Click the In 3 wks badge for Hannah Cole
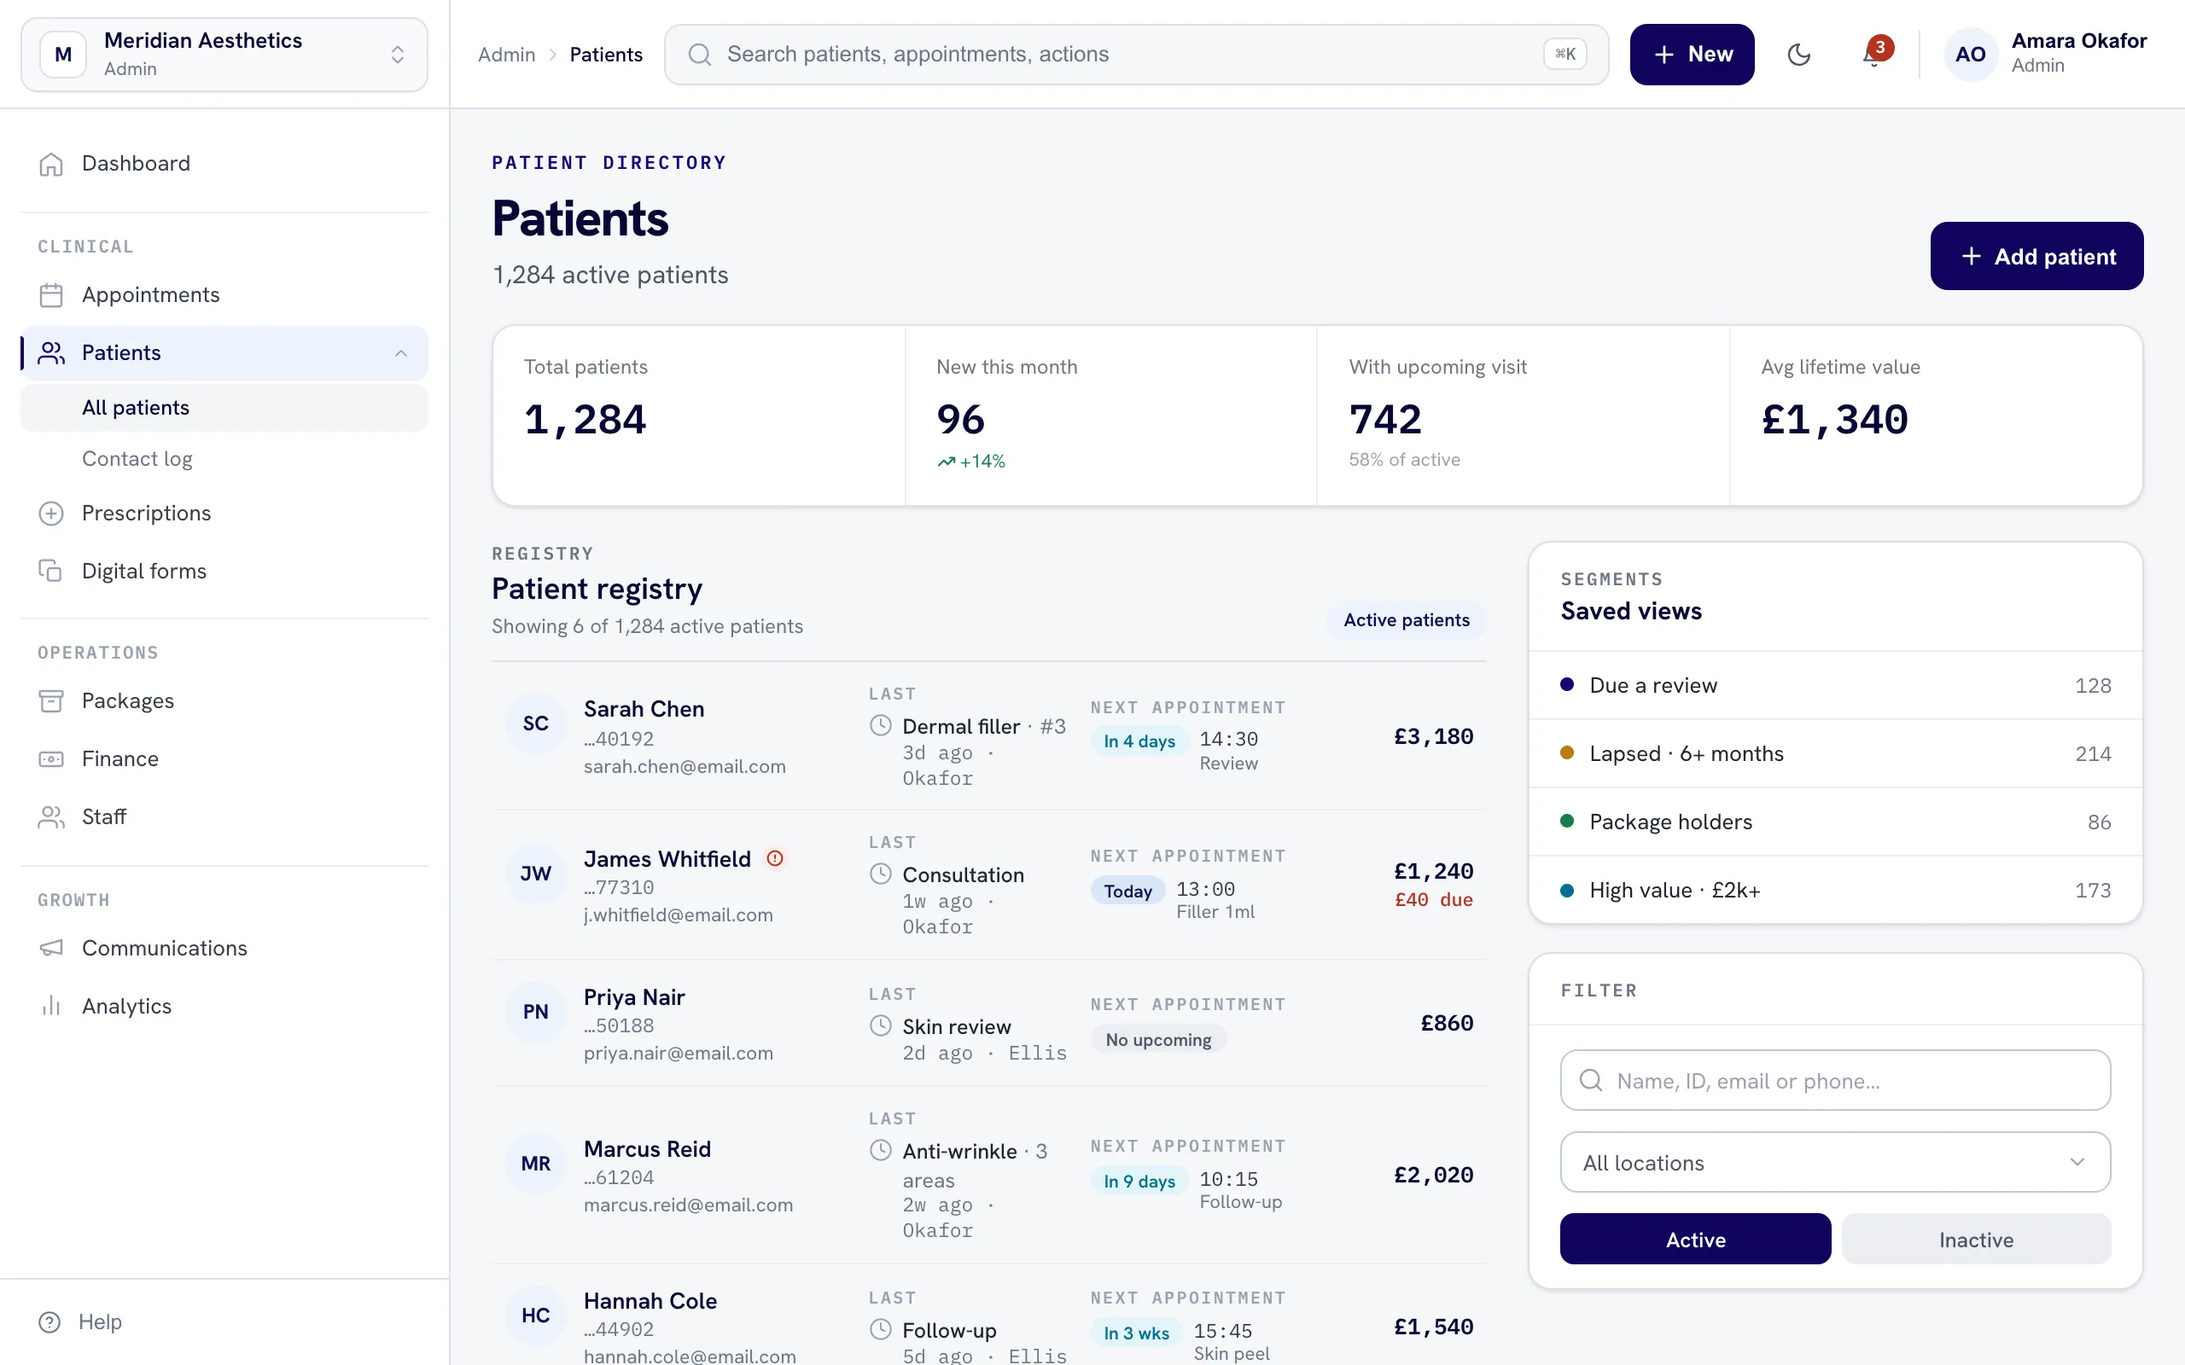The height and width of the screenshot is (1365, 2185). pyautogui.click(x=1136, y=1333)
